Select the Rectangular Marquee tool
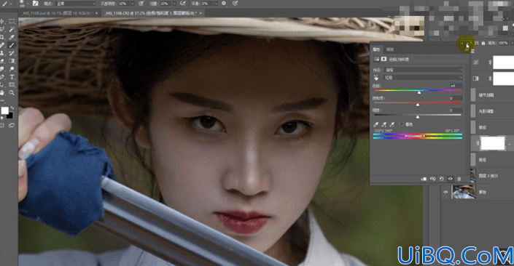Screen dimensions: 514x266 click(x=12, y=21)
